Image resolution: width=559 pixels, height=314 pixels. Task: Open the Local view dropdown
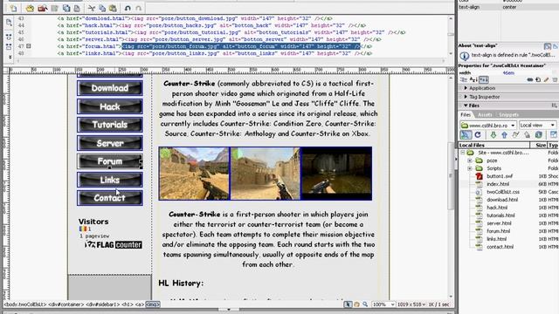point(537,126)
